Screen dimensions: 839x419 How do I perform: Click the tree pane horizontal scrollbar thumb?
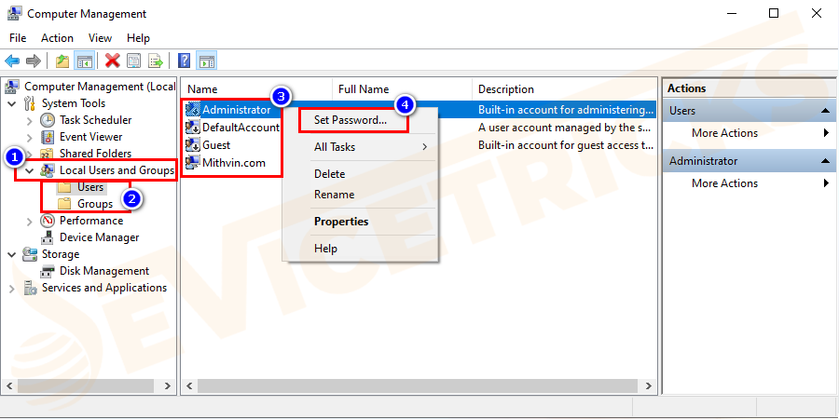point(86,385)
